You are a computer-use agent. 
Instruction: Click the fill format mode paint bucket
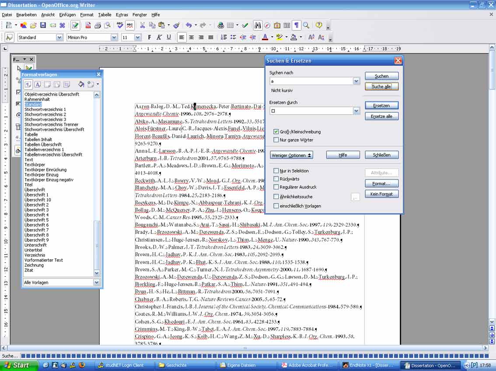pos(81,84)
